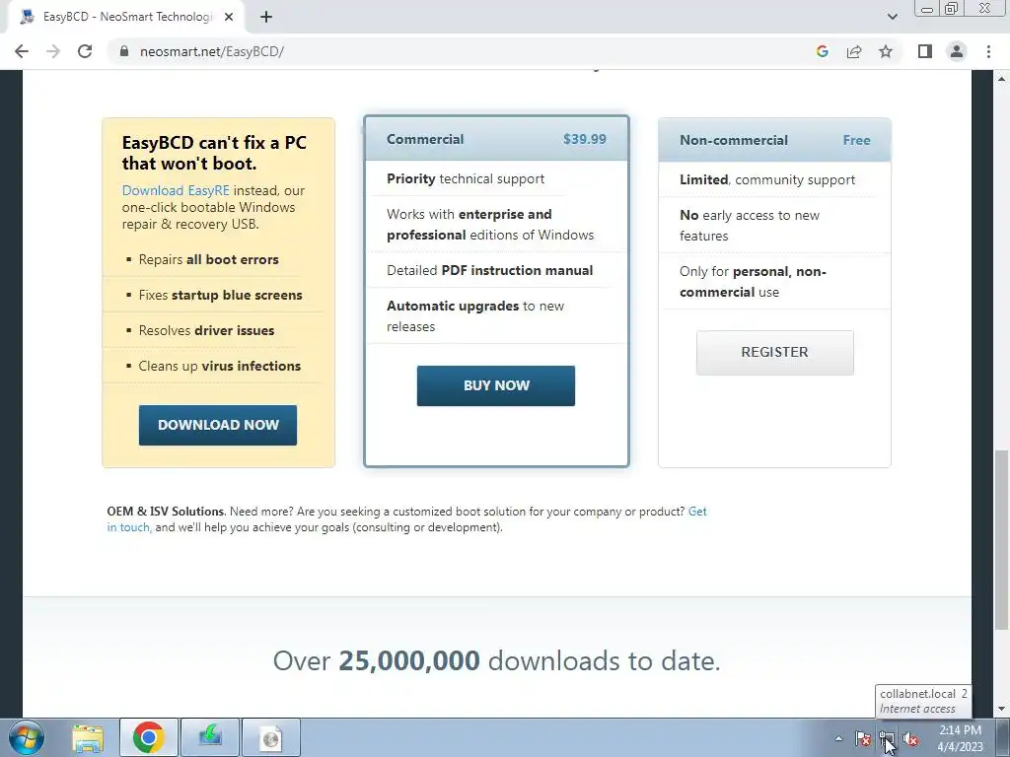The image size is (1010, 757).
Task: Click Resolves driver issues item
Action: click(206, 330)
